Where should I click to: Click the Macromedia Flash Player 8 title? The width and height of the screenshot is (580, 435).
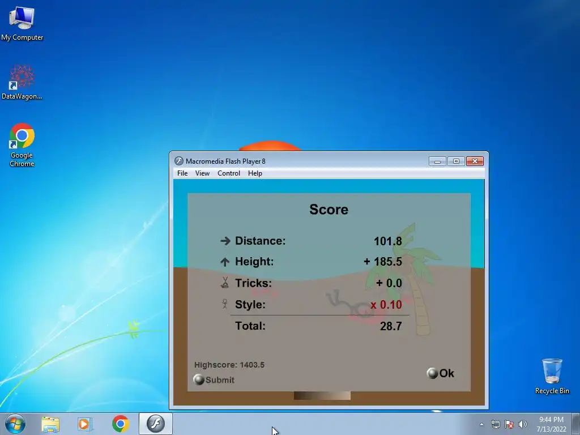point(225,161)
